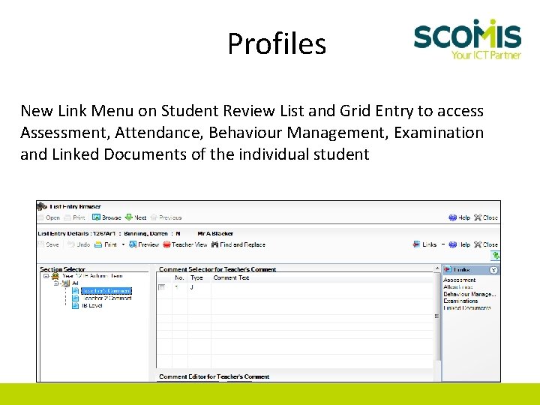Select the Year 12 IB Autumn Term tree item
This screenshot has width=540, height=405.
coord(92,276)
